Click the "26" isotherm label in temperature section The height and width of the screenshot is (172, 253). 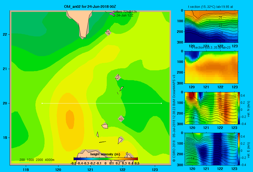point(220,18)
